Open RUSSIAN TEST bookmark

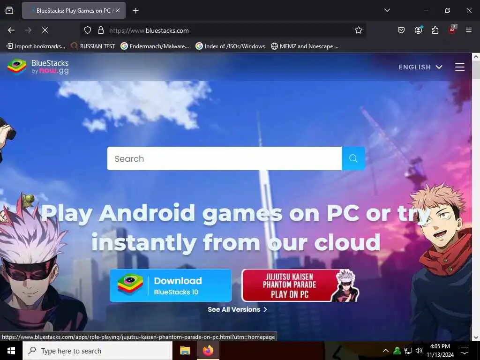pyautogui.click(x=93, y=46)
